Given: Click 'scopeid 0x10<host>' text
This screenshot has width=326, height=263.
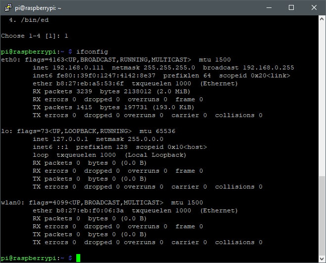Looking at the screenshot, I should pyautogui.click(x=171, y=147).
